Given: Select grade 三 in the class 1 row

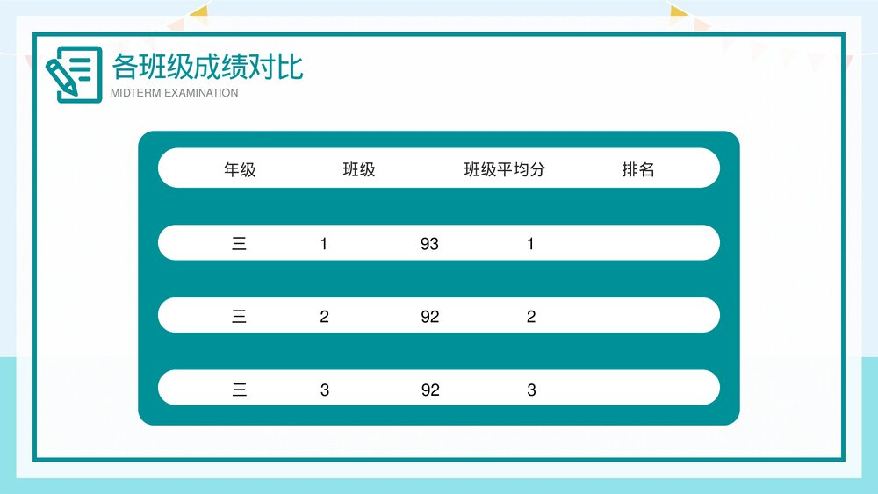Looking at the screenshot, I should (x=239, y=244).
